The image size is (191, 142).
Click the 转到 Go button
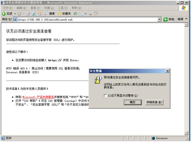[169, 19]
